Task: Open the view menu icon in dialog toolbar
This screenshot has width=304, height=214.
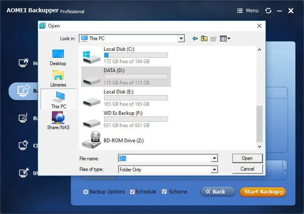Action: (225, 39)
